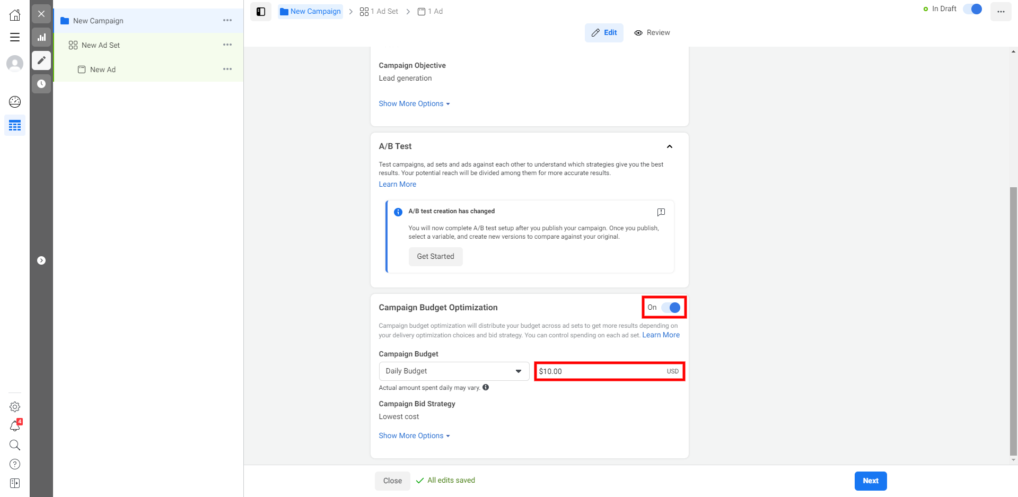1018x497 pixels.
Task: Switch to the Edit tab
Action: point(604,33)
